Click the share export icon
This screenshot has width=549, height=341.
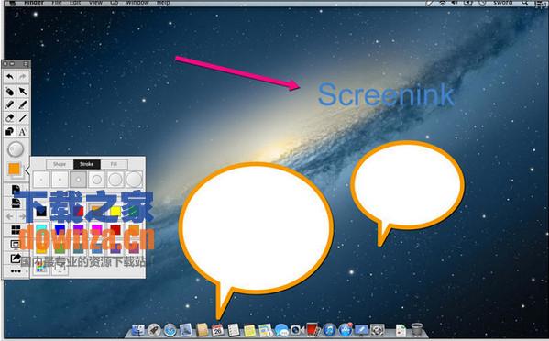pos(16,258)
